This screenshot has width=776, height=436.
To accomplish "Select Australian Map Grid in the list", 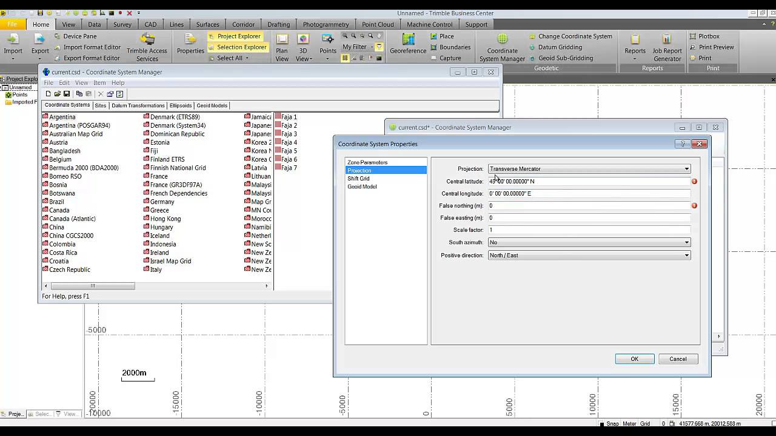I will [72, 134].
